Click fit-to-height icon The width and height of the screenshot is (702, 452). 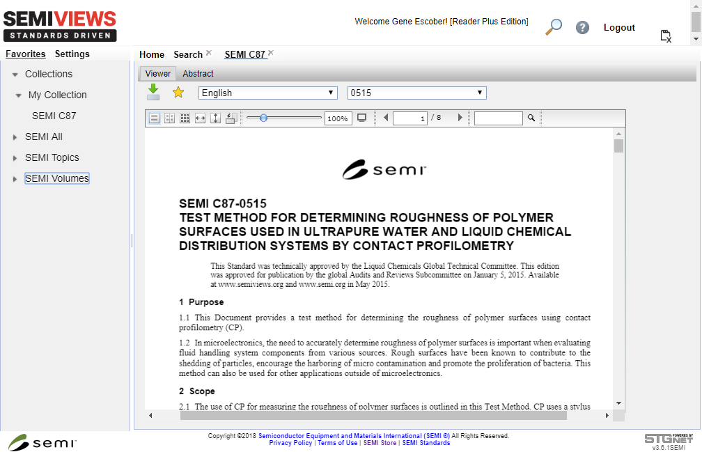pos(215,118)
